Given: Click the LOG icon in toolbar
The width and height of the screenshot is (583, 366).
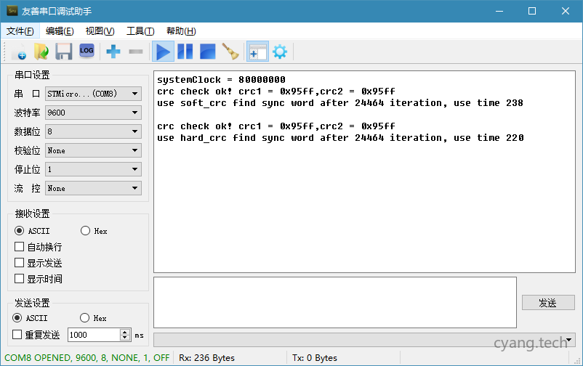Looking at the screenshot, I should click(87, 51).
